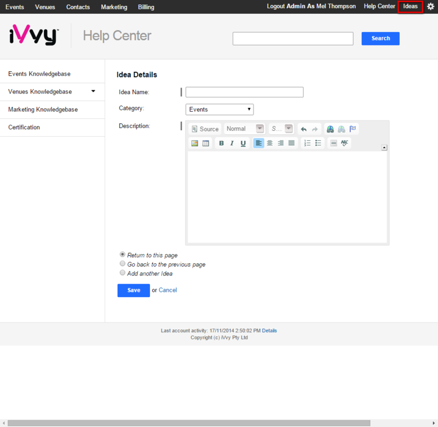Screen dimensions: 438x427
Task: Toggle Source view in the editor
Action: 205,129
